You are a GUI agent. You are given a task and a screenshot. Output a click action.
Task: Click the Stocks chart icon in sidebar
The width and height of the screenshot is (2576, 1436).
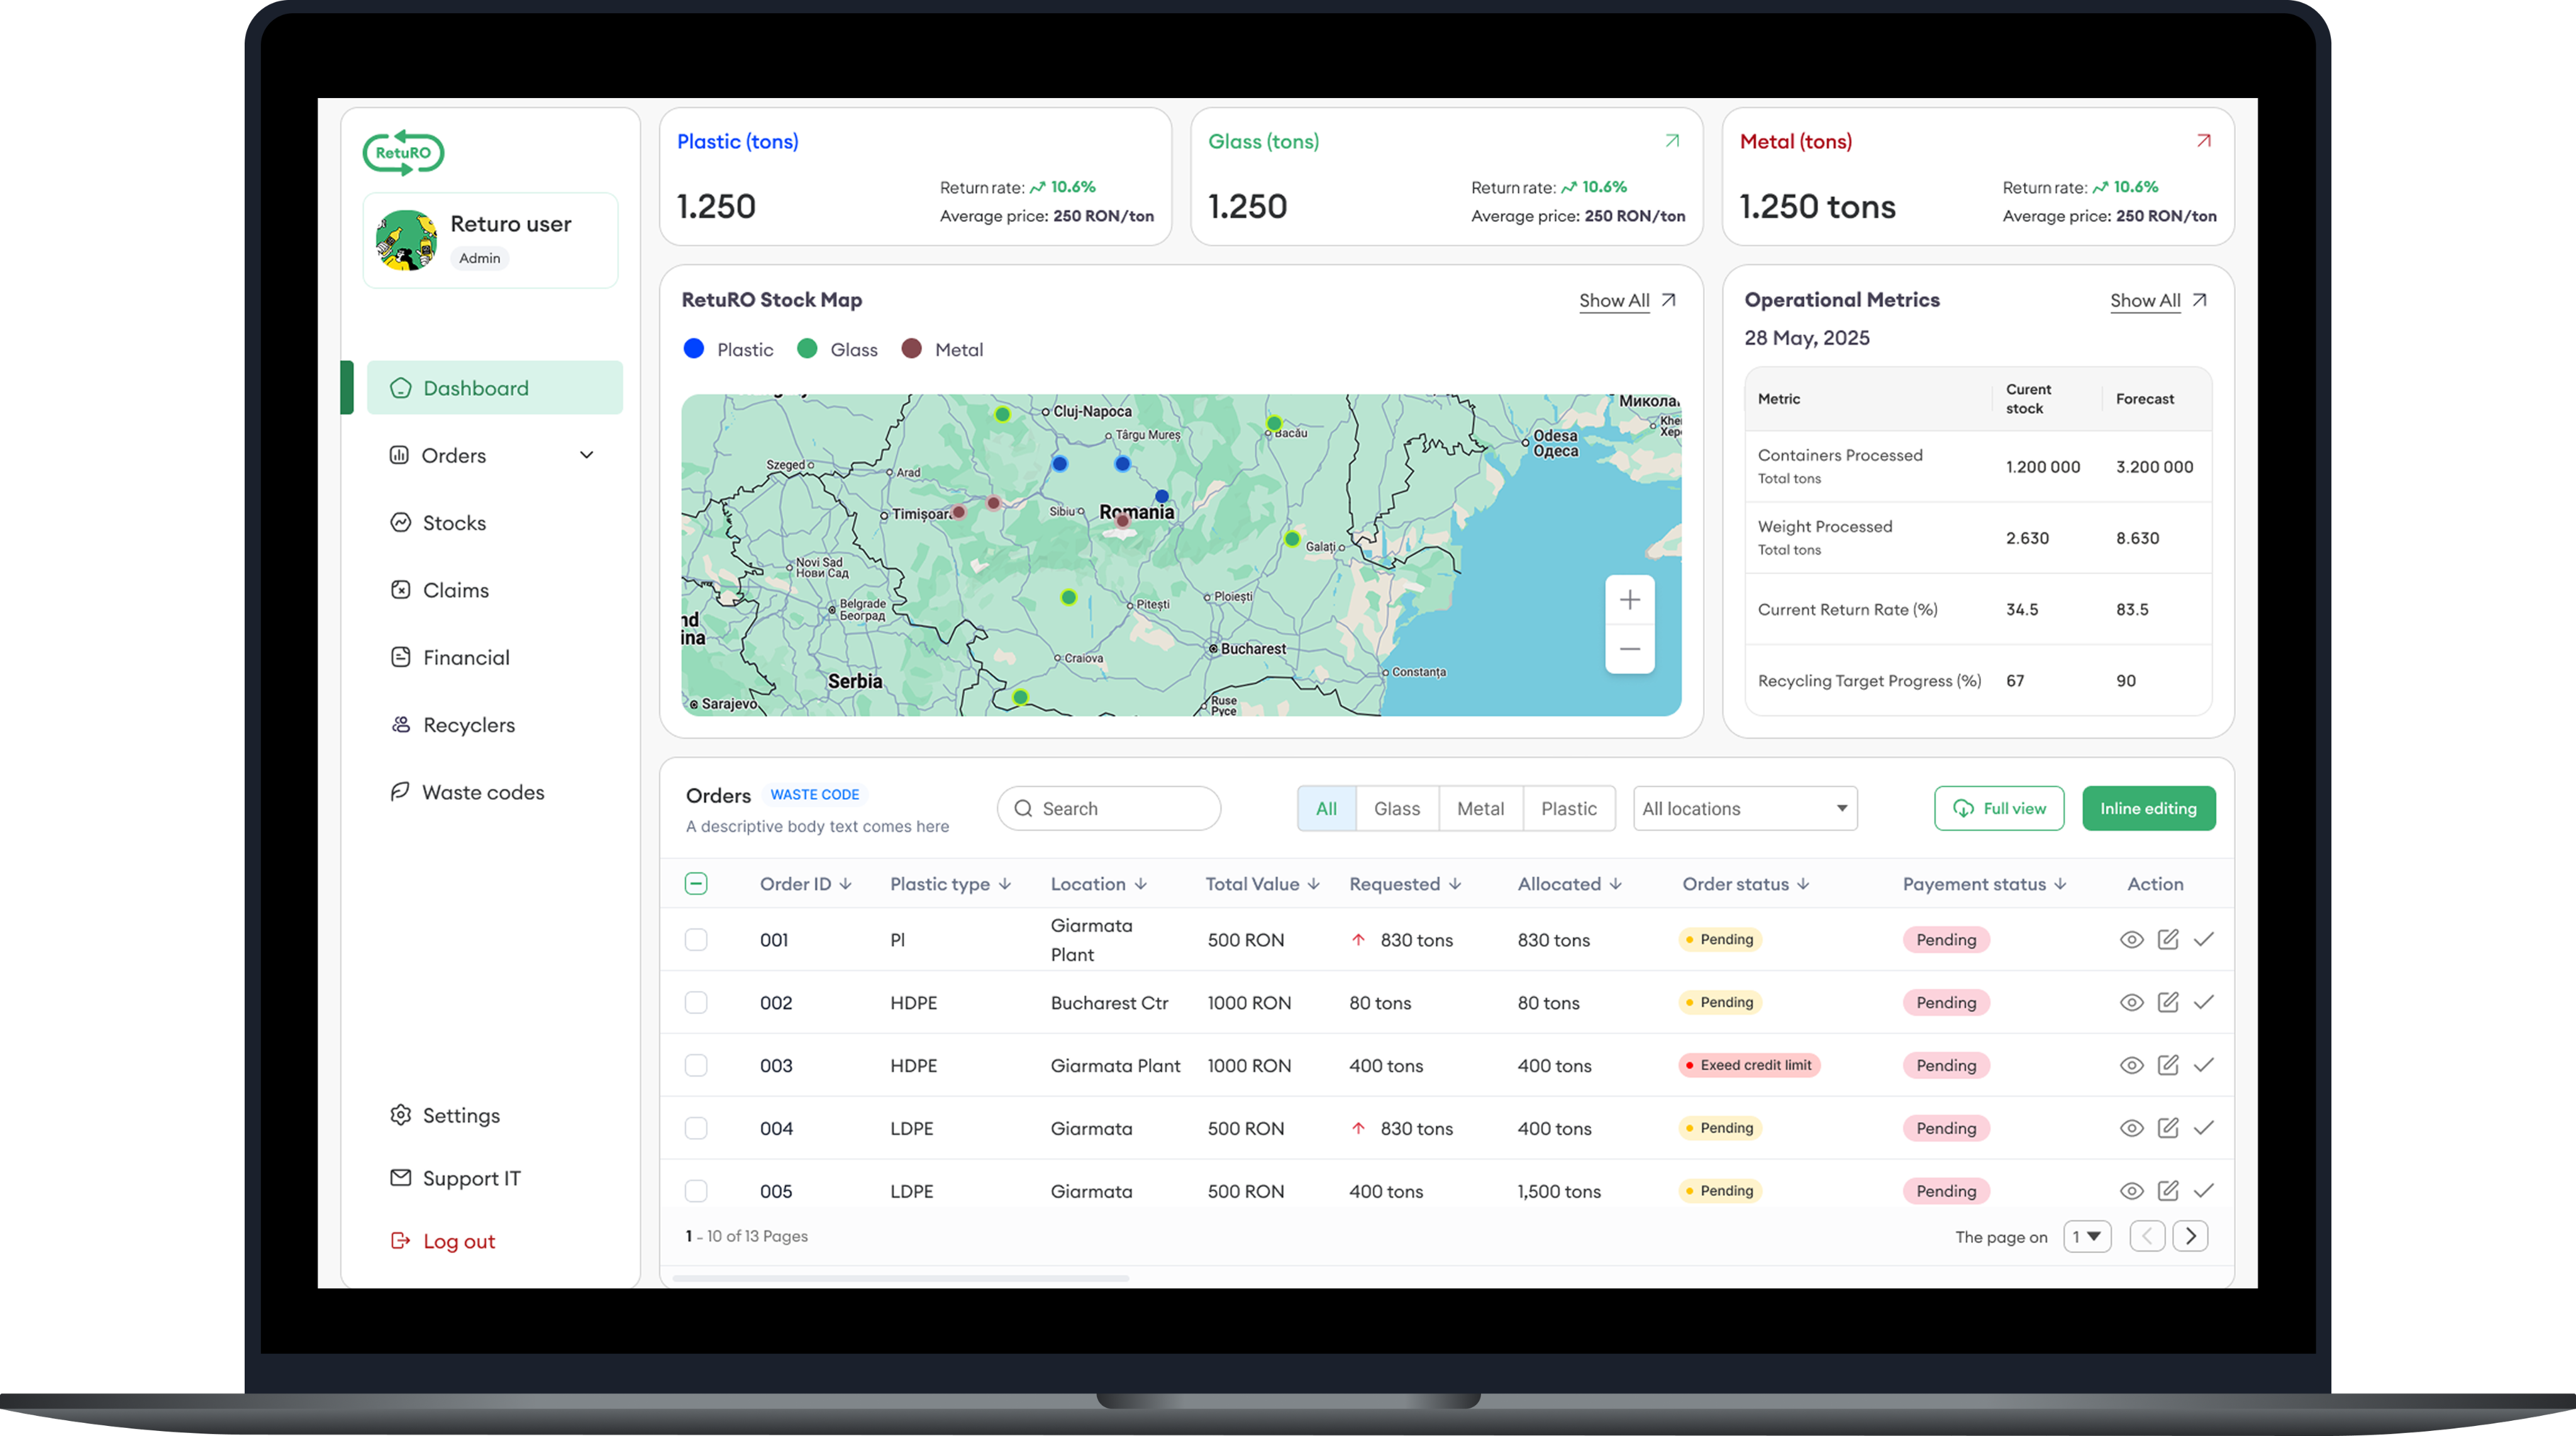coord(400,522)
